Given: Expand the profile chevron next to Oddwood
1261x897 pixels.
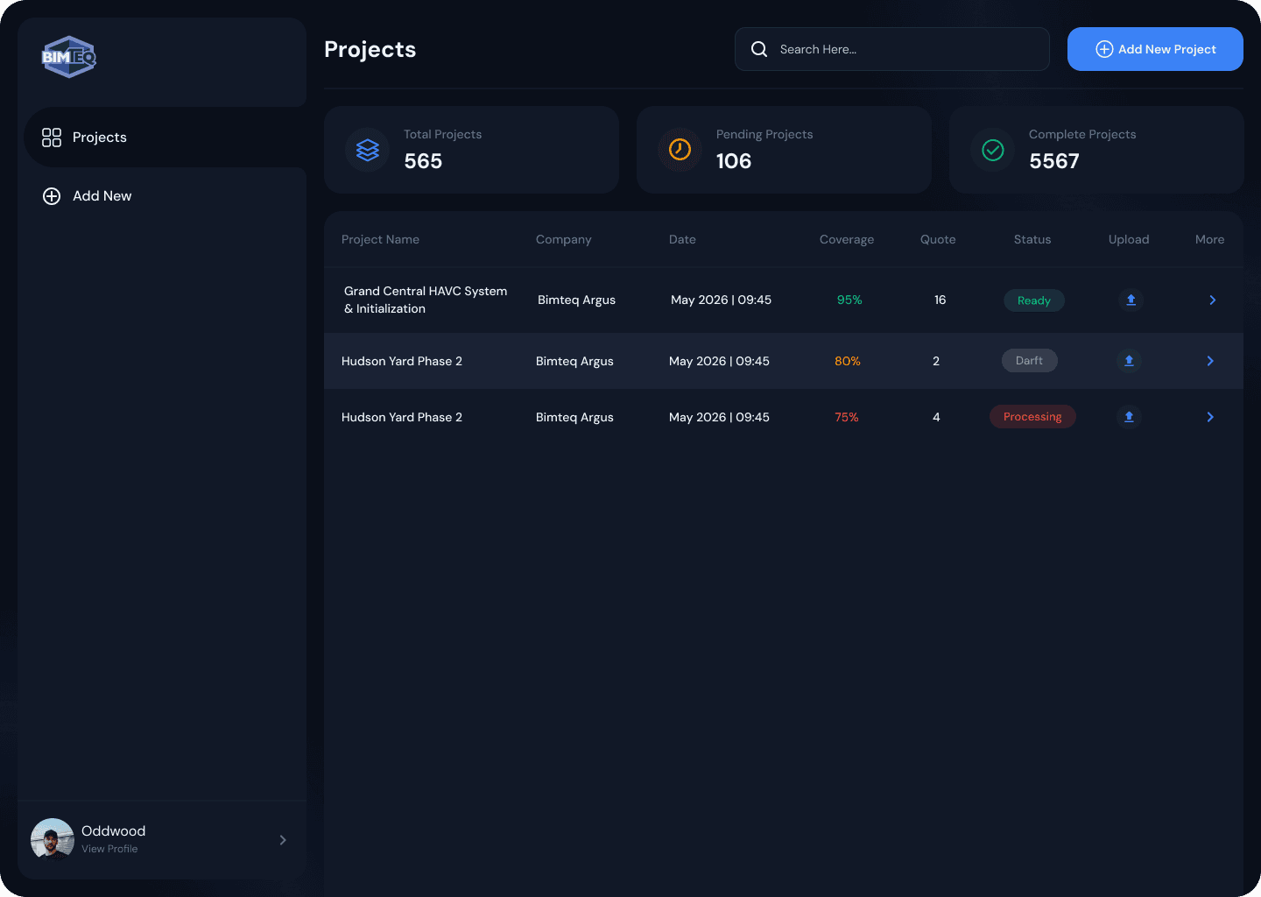Looking at the screenshot, I should click(282, 839).
